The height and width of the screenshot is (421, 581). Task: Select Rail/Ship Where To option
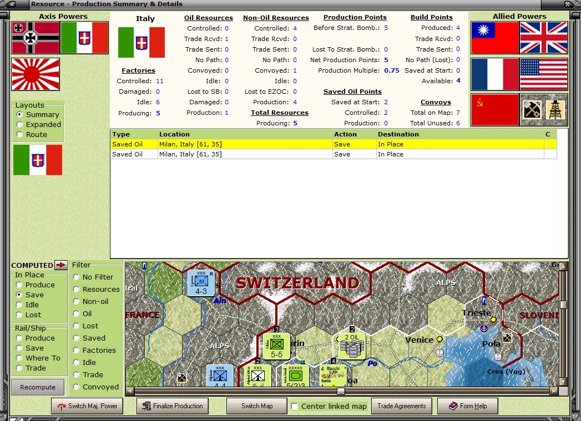tap(38, 358)
